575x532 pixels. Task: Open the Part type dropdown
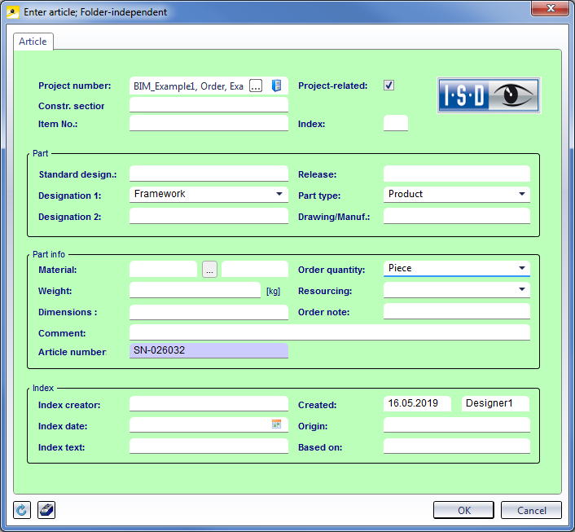pyautogui.click(x=521, y=194)
